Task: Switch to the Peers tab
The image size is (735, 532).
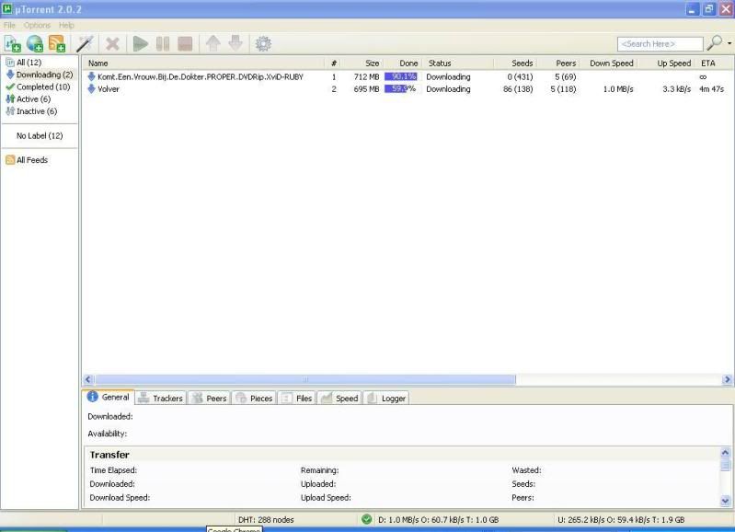Action: pos(210,399)
